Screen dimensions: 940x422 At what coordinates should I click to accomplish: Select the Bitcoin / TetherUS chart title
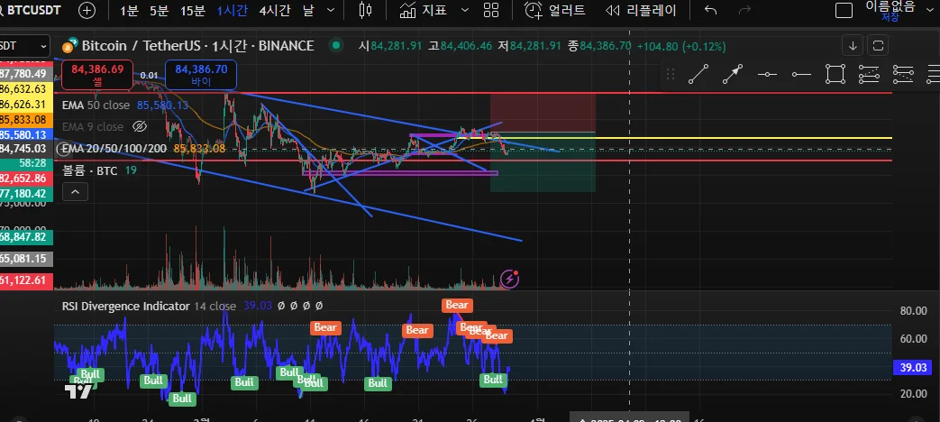point(197,46)
